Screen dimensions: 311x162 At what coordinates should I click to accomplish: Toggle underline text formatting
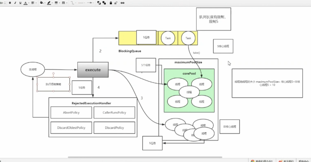(x=20, y=3)
